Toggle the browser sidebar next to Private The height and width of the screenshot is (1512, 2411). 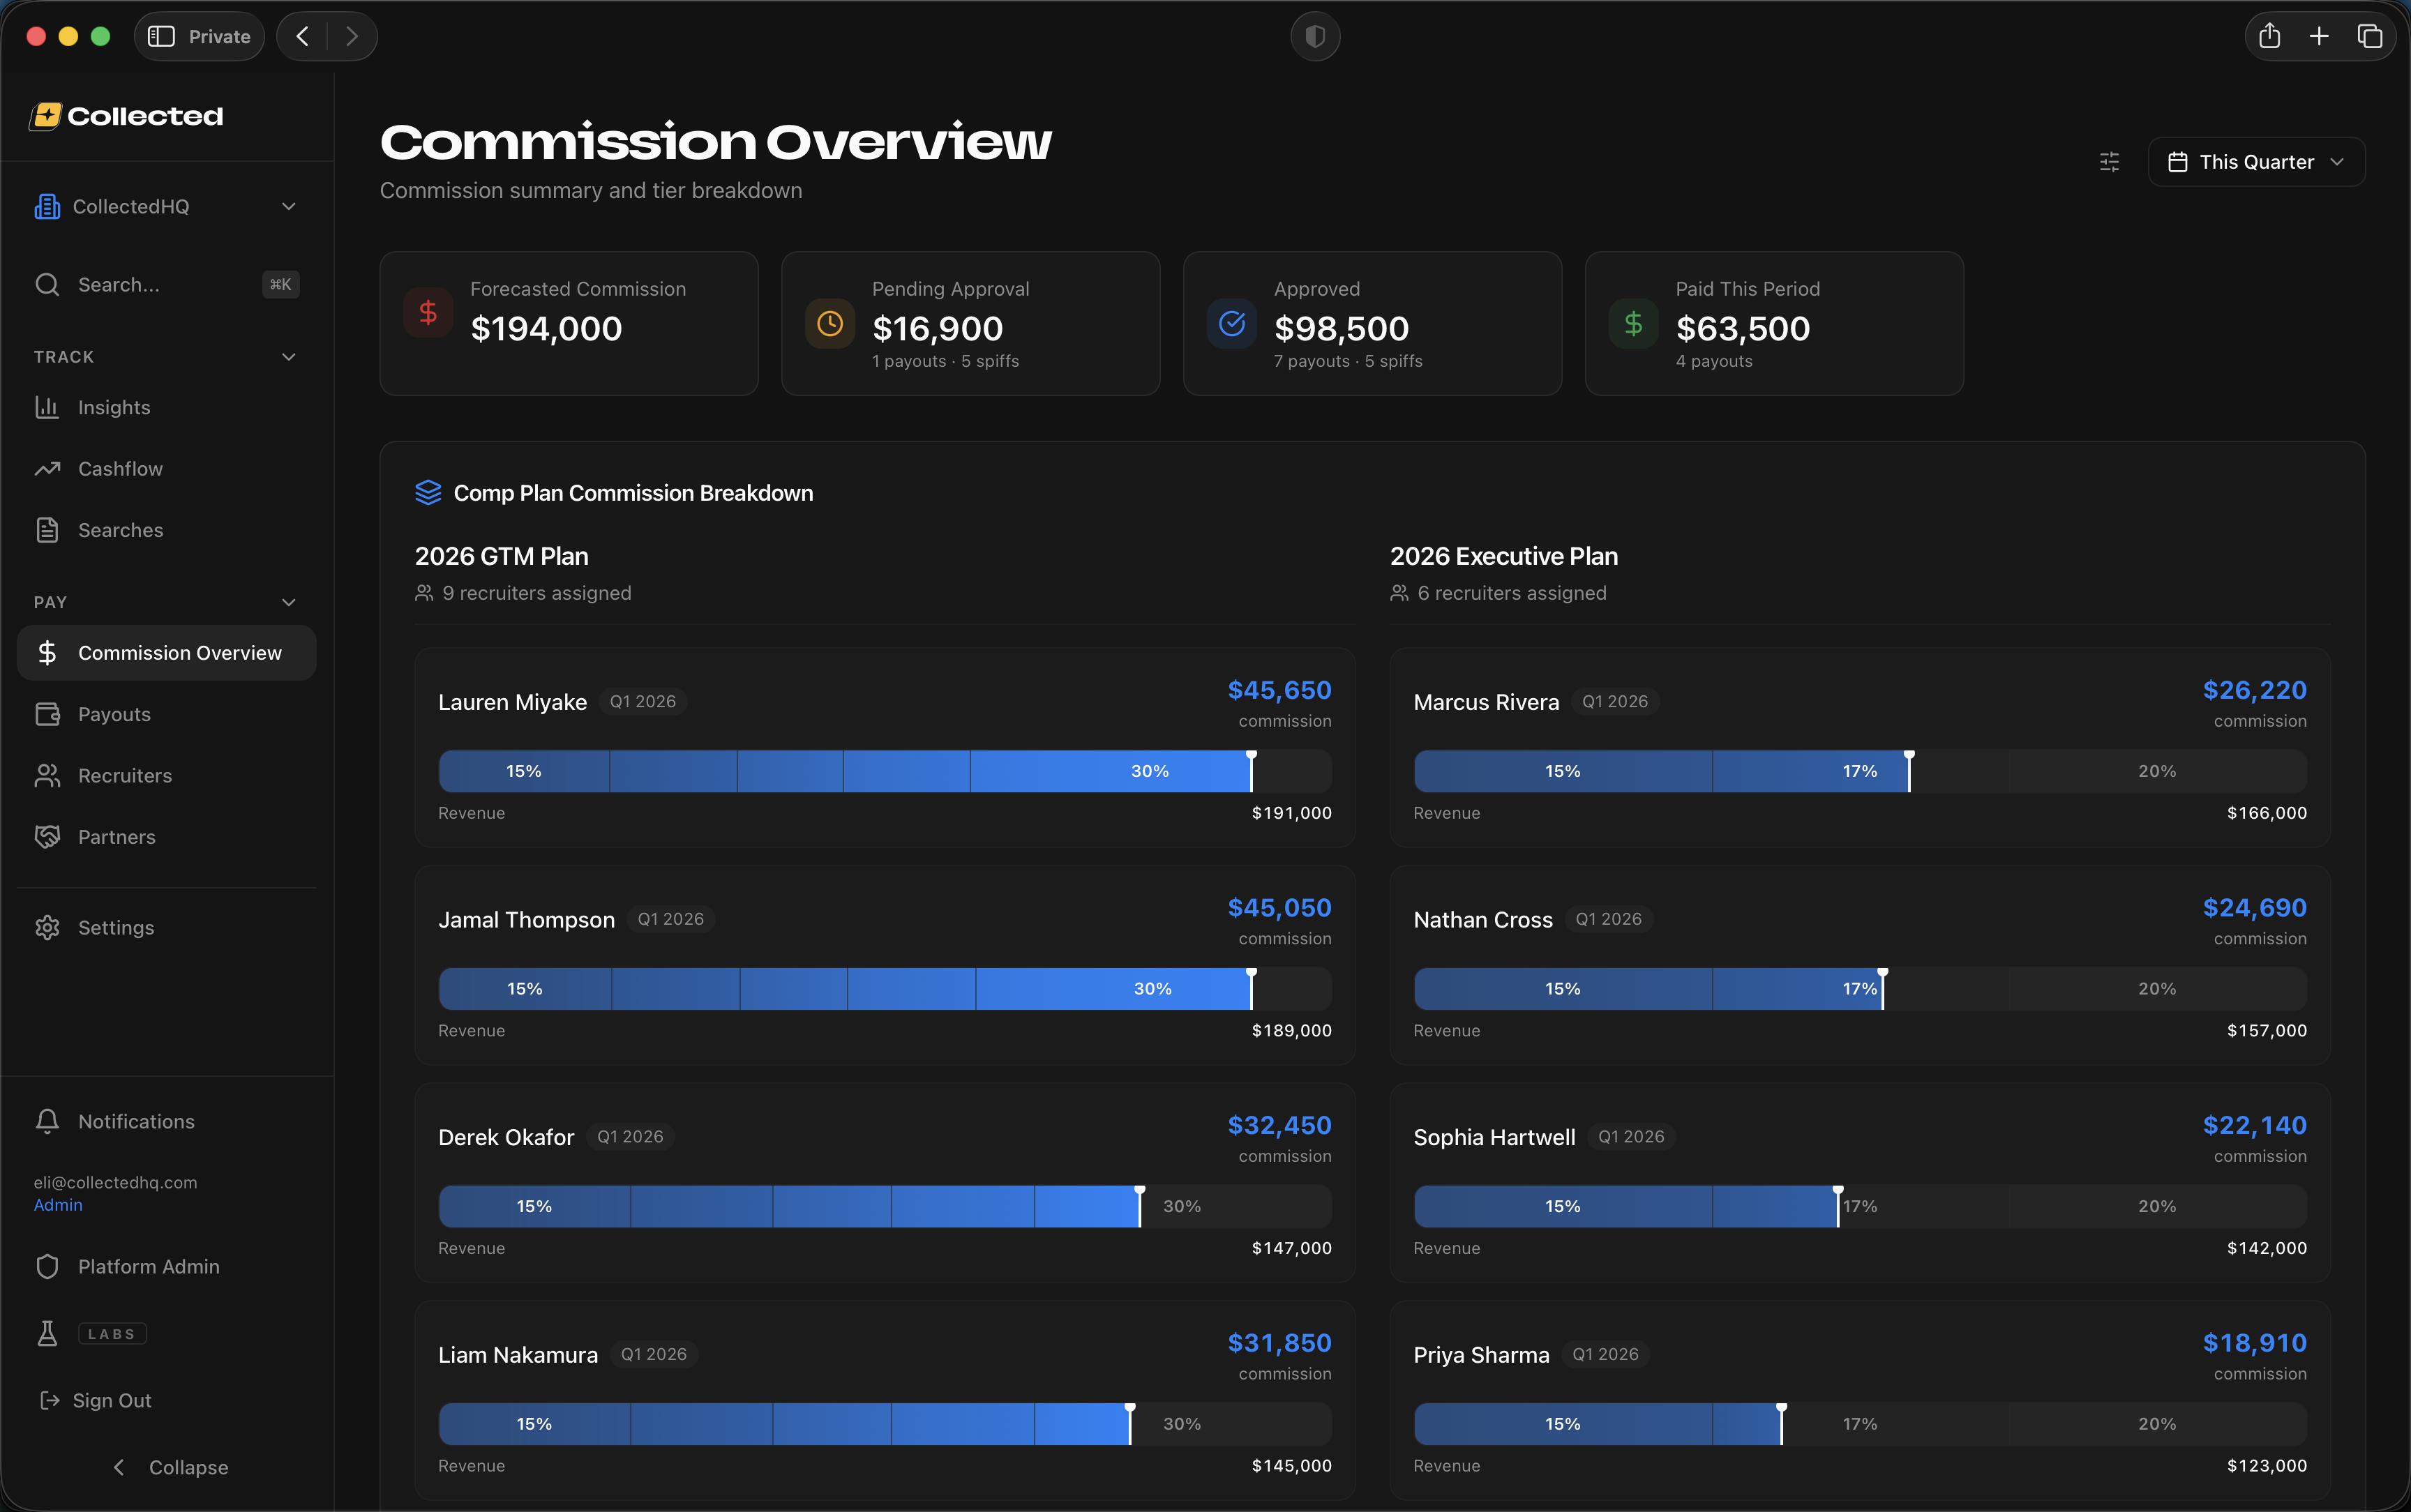pos(161,37)
